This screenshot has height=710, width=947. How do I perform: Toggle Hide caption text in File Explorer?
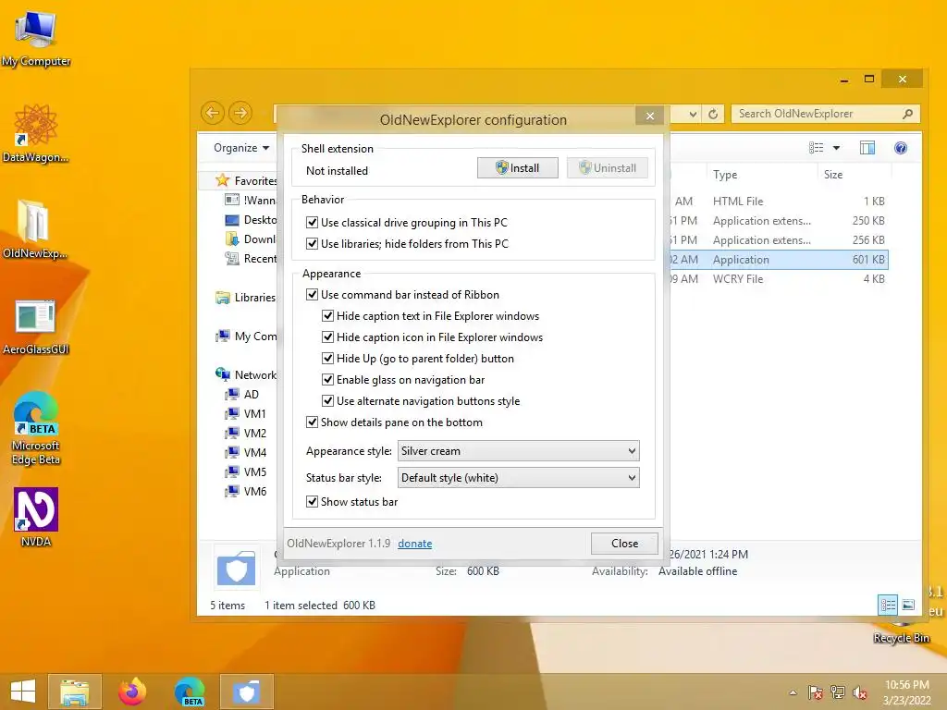[x=327, y=316]
